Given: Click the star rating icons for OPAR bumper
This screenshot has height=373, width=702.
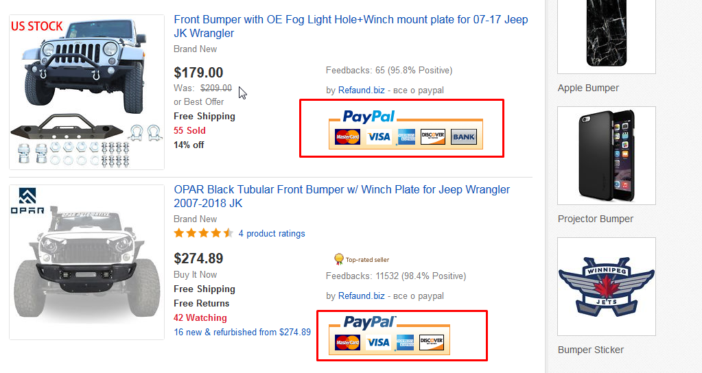Looking at the screenshot, I should [x=204, y=233].
